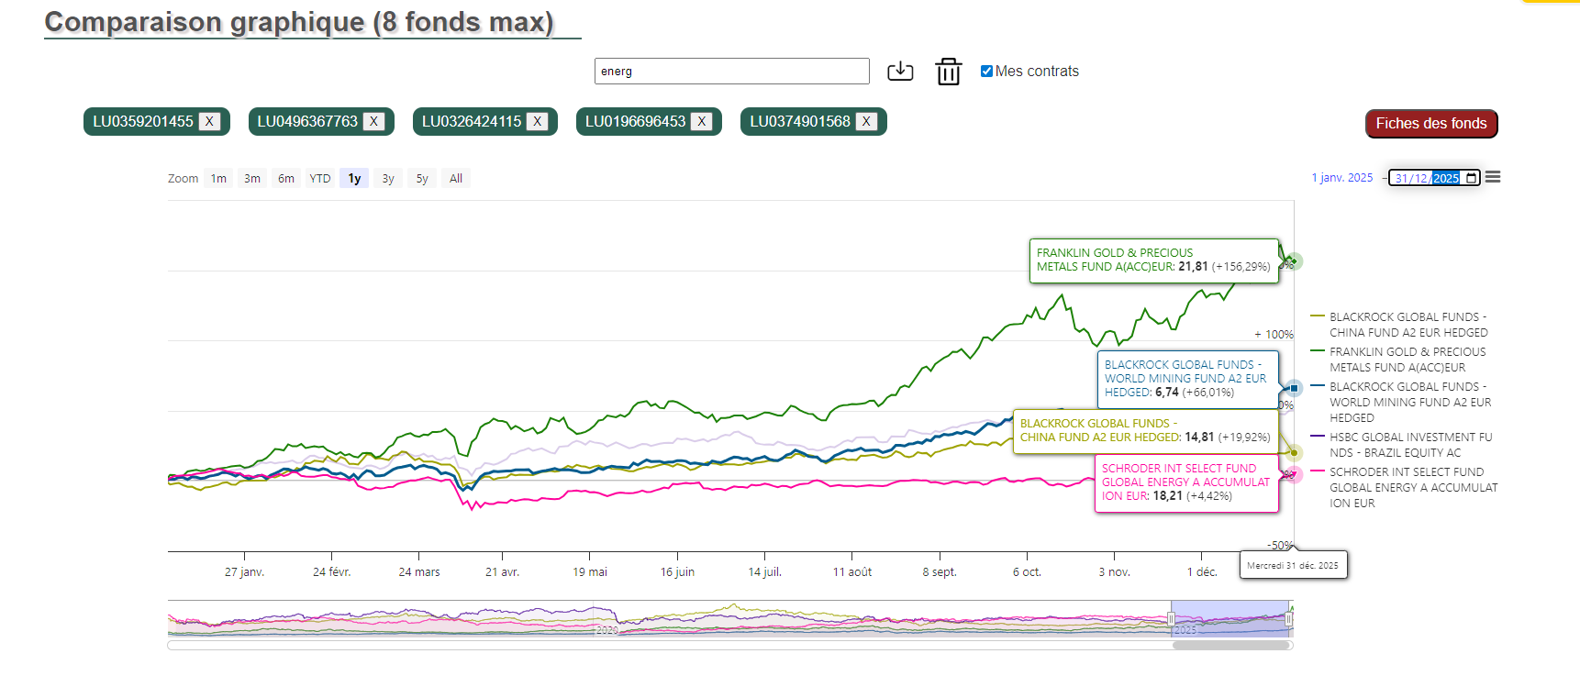Screen dimensions: 1580x698
Task: Toggle HSBC Brazil Equity legend series
Action: (1409, 445)
